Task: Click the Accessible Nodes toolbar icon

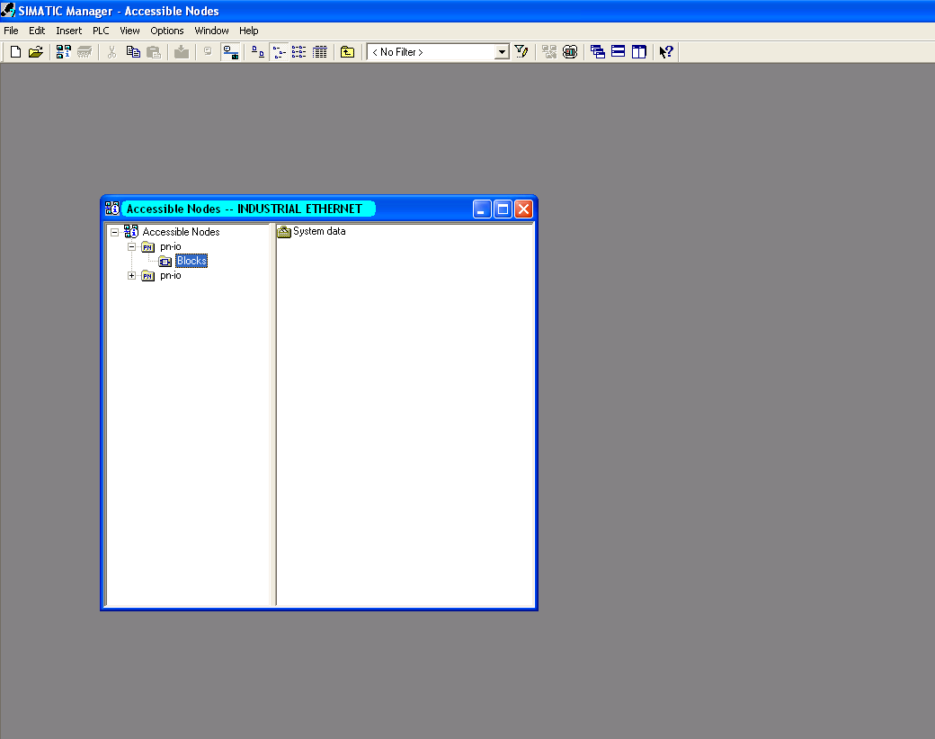Action: coord(63,52)
